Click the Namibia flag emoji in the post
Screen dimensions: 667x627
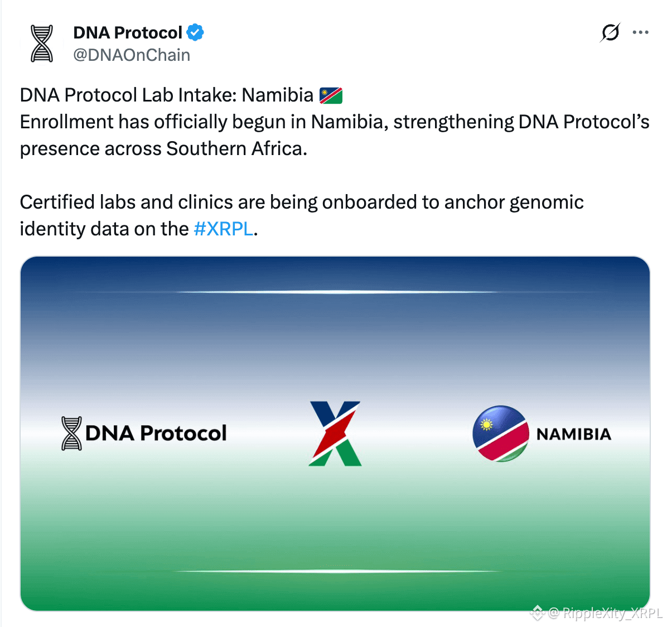[x=331, y=95]
